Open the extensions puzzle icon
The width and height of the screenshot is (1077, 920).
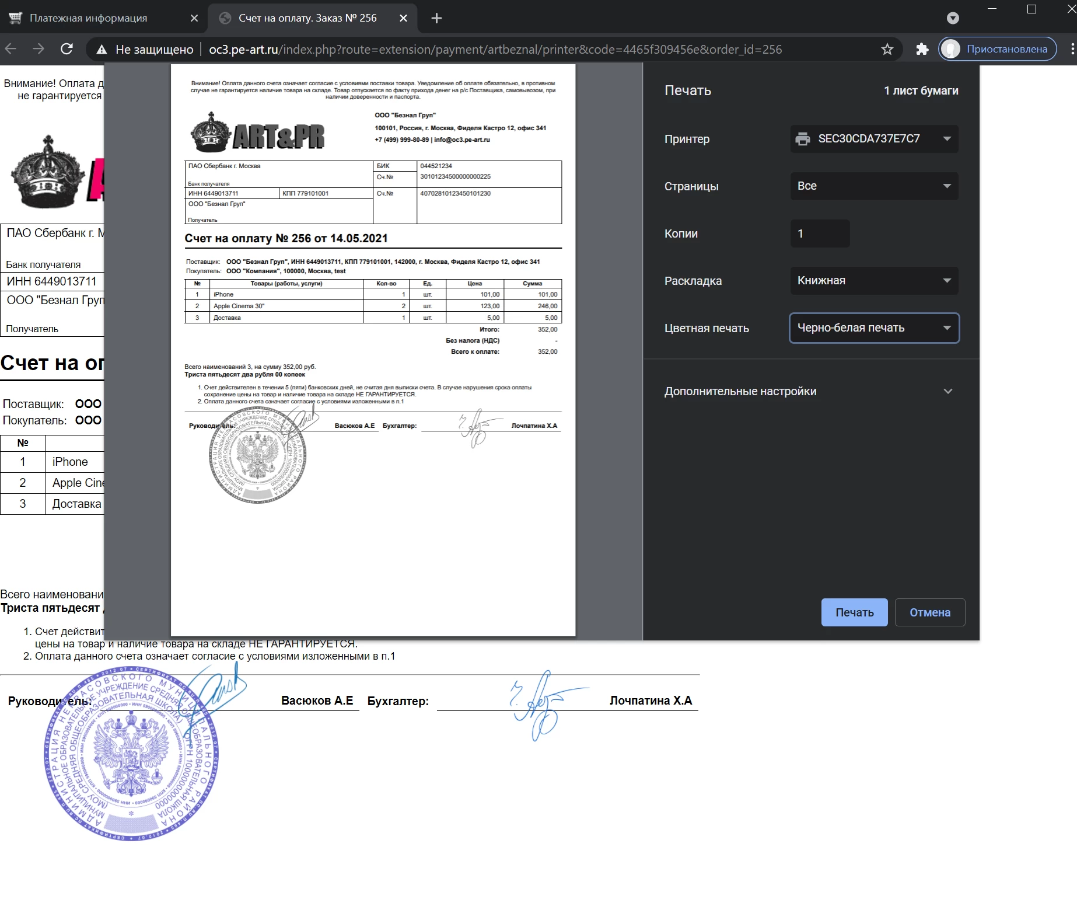922,49
